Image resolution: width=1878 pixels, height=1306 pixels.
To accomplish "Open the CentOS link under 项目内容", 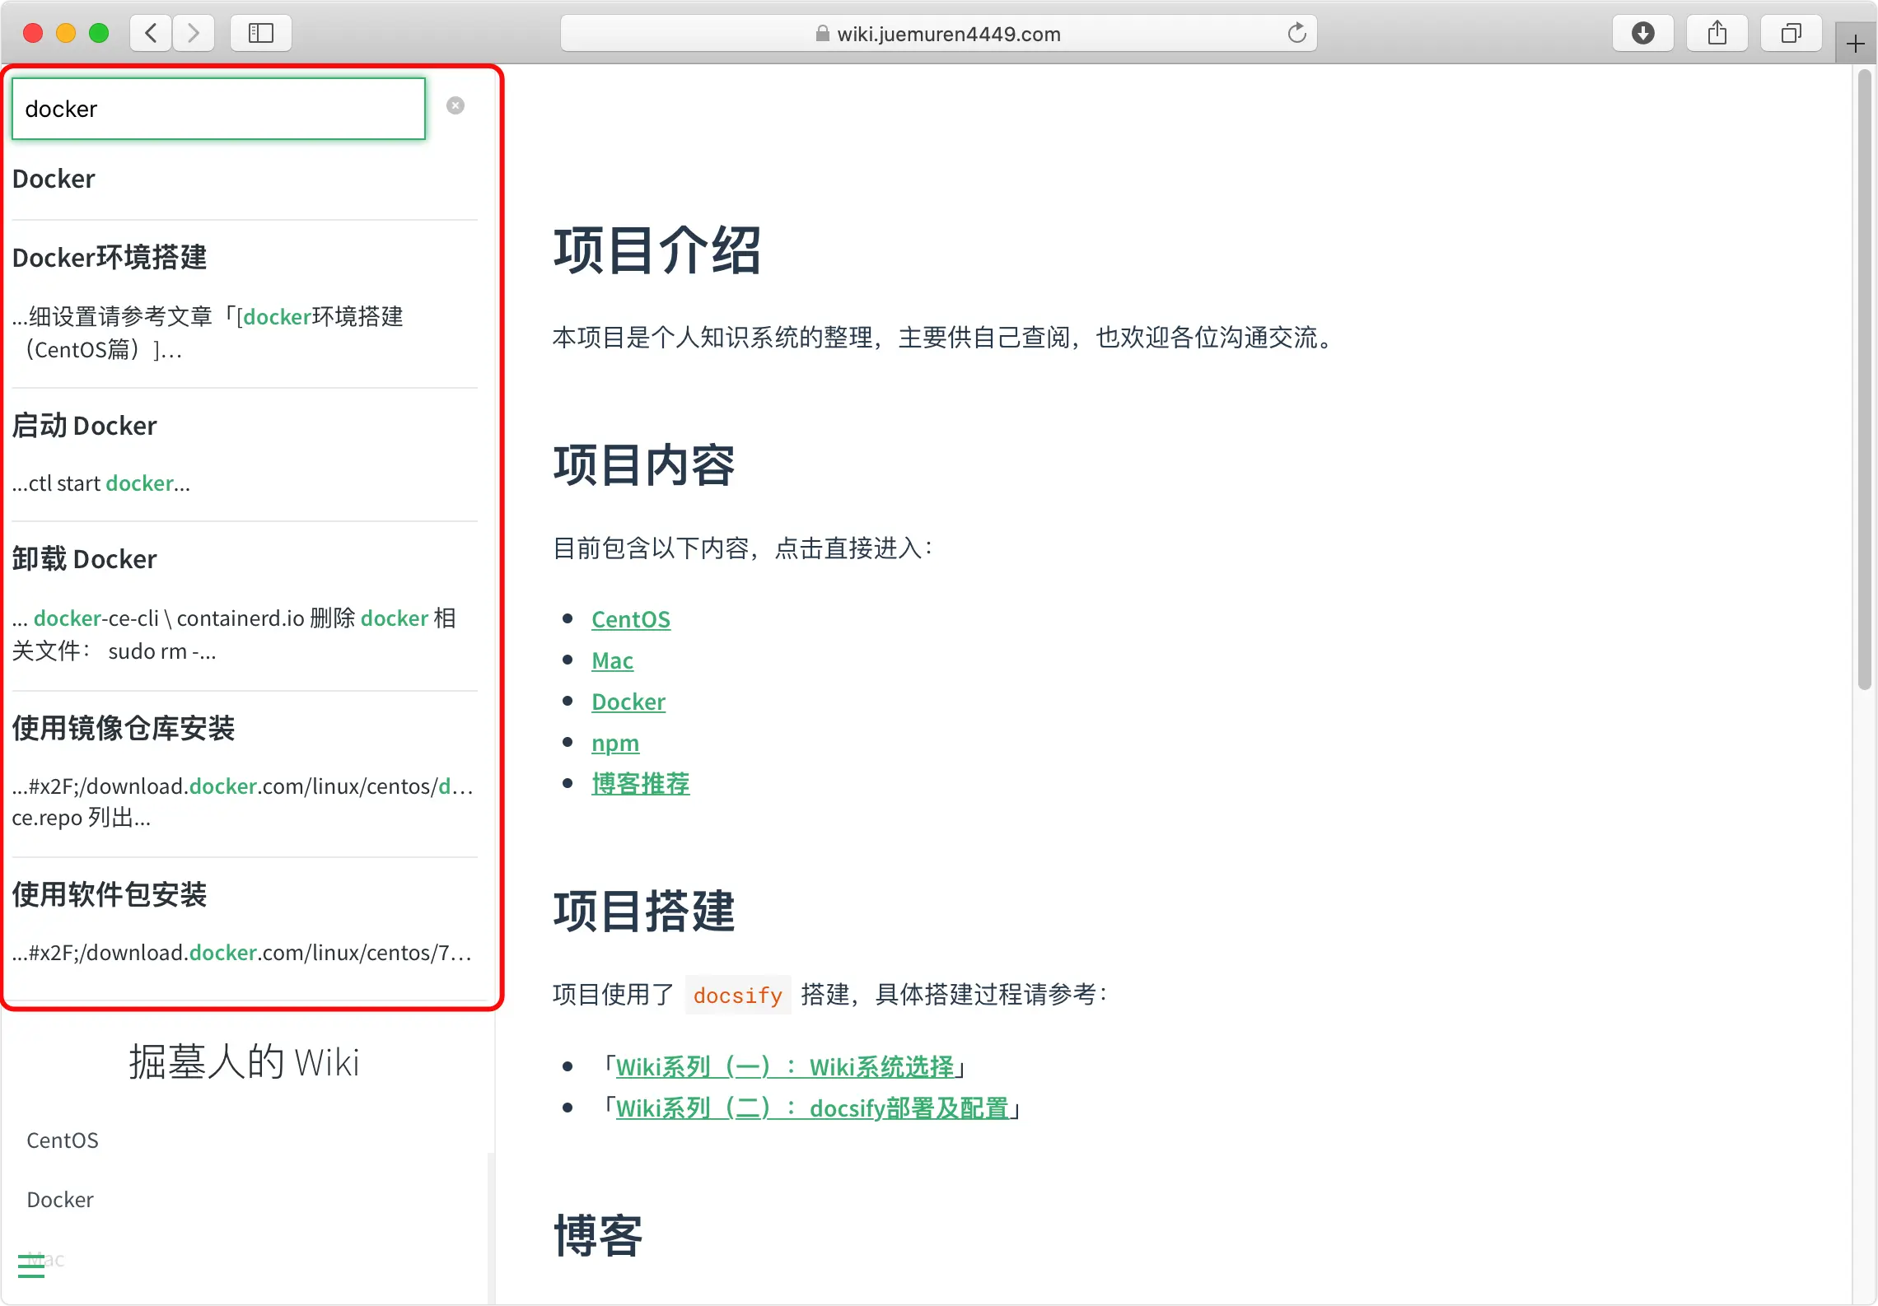I will click(631, 618).
